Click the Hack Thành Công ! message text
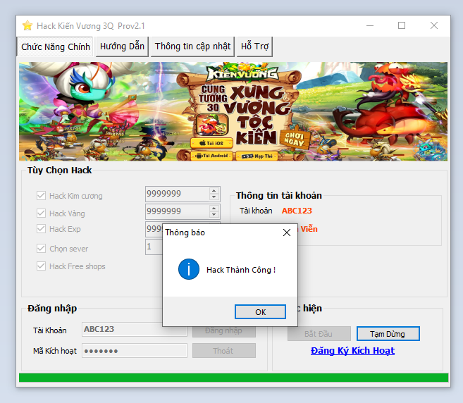This screenshot has width=463, height=403. tap(241, 270)
